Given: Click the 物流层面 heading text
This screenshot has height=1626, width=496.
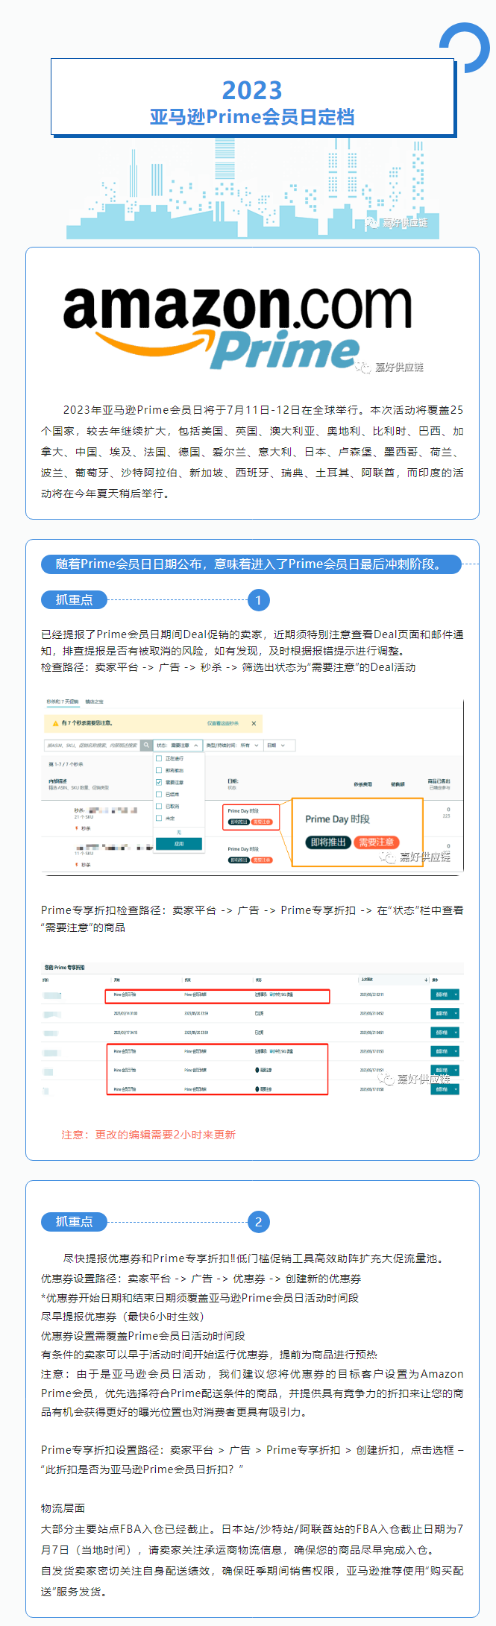Looking at the screenshot, I should 63,1507.
